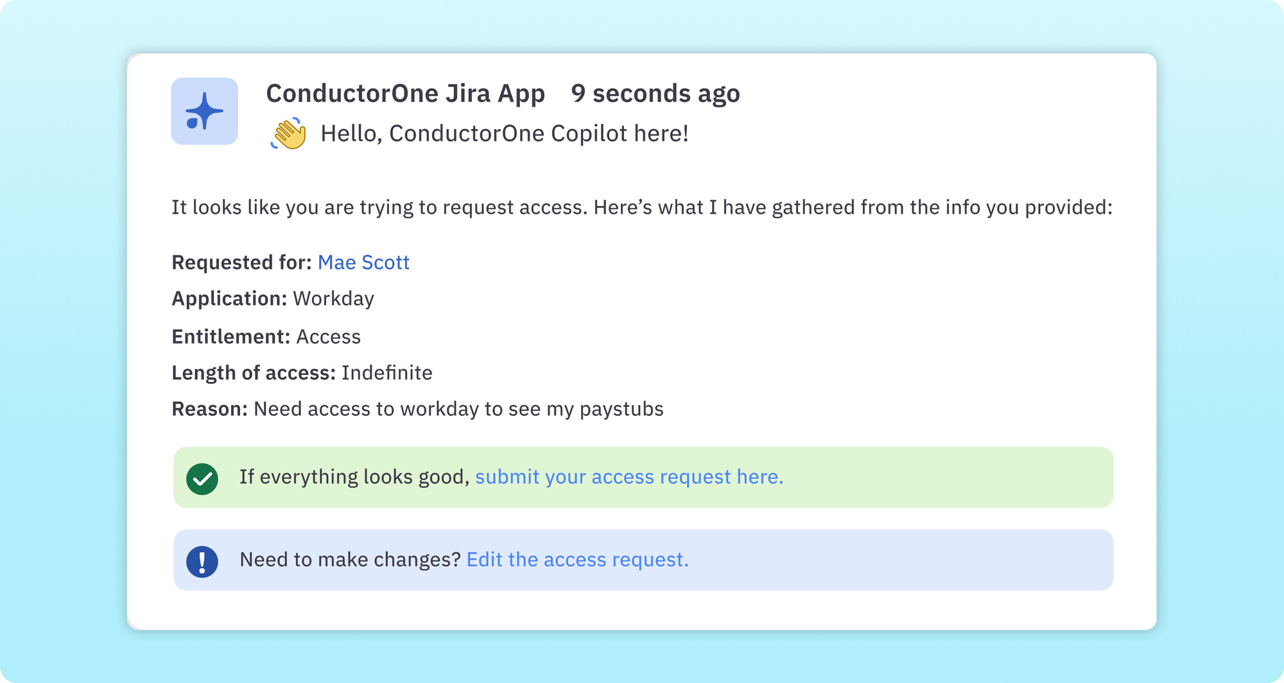Image resolution: width=1284 pixels, height=683 pixels.
Task: Click the app icon next to ConductorOne Jira App
Action: click(x=204, y=110)
